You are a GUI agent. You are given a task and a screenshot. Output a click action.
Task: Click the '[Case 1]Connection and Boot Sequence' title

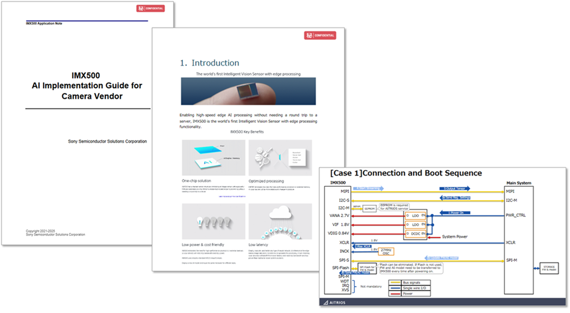(406, 173)
